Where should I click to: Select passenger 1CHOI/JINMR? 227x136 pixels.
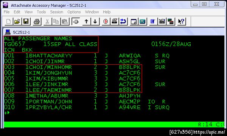pos(45,62)
